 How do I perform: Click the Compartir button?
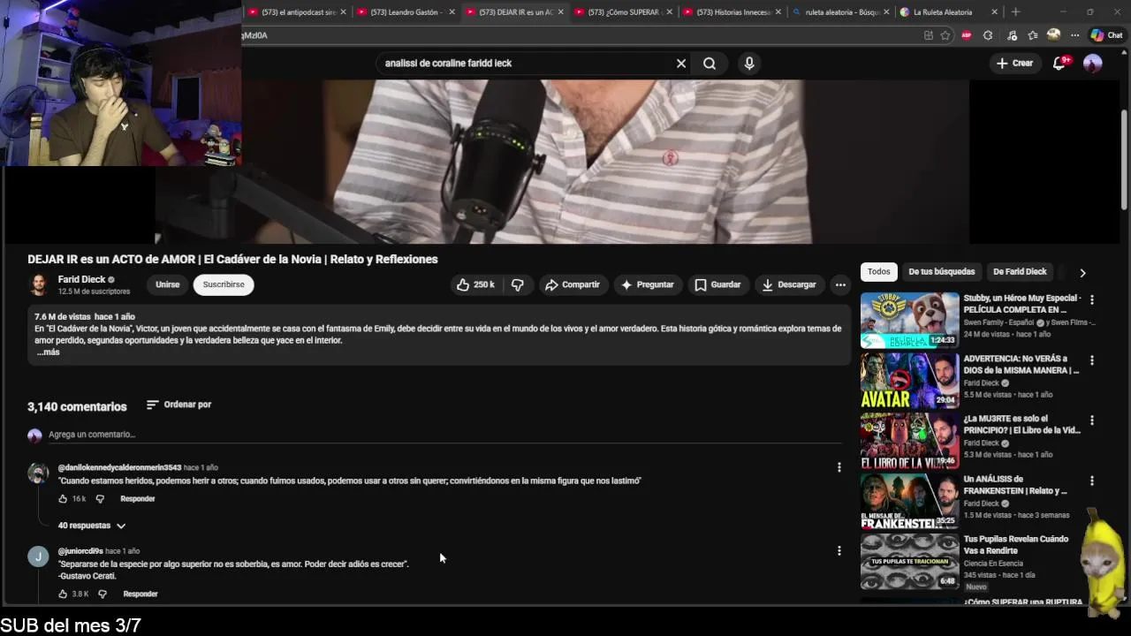tap(573, 284)
